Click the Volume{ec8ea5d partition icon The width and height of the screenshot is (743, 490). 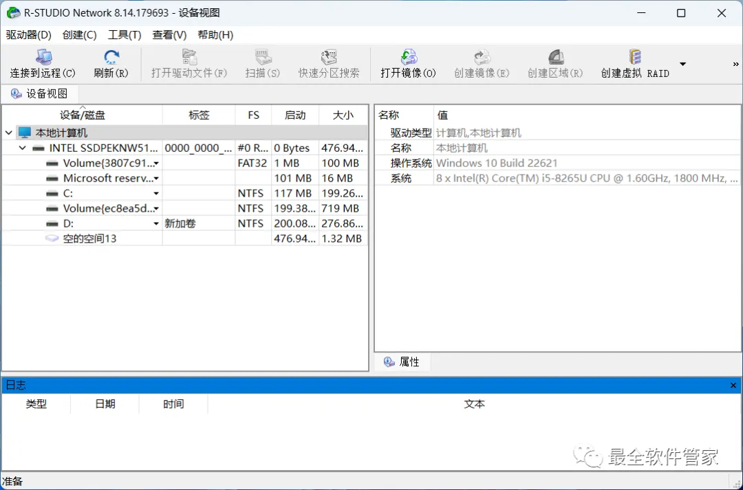coord(52,208)
